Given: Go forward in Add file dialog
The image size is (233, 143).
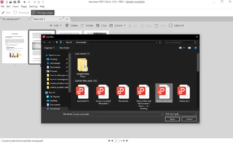Looking at the screenshot, I should tap(49, 42).
